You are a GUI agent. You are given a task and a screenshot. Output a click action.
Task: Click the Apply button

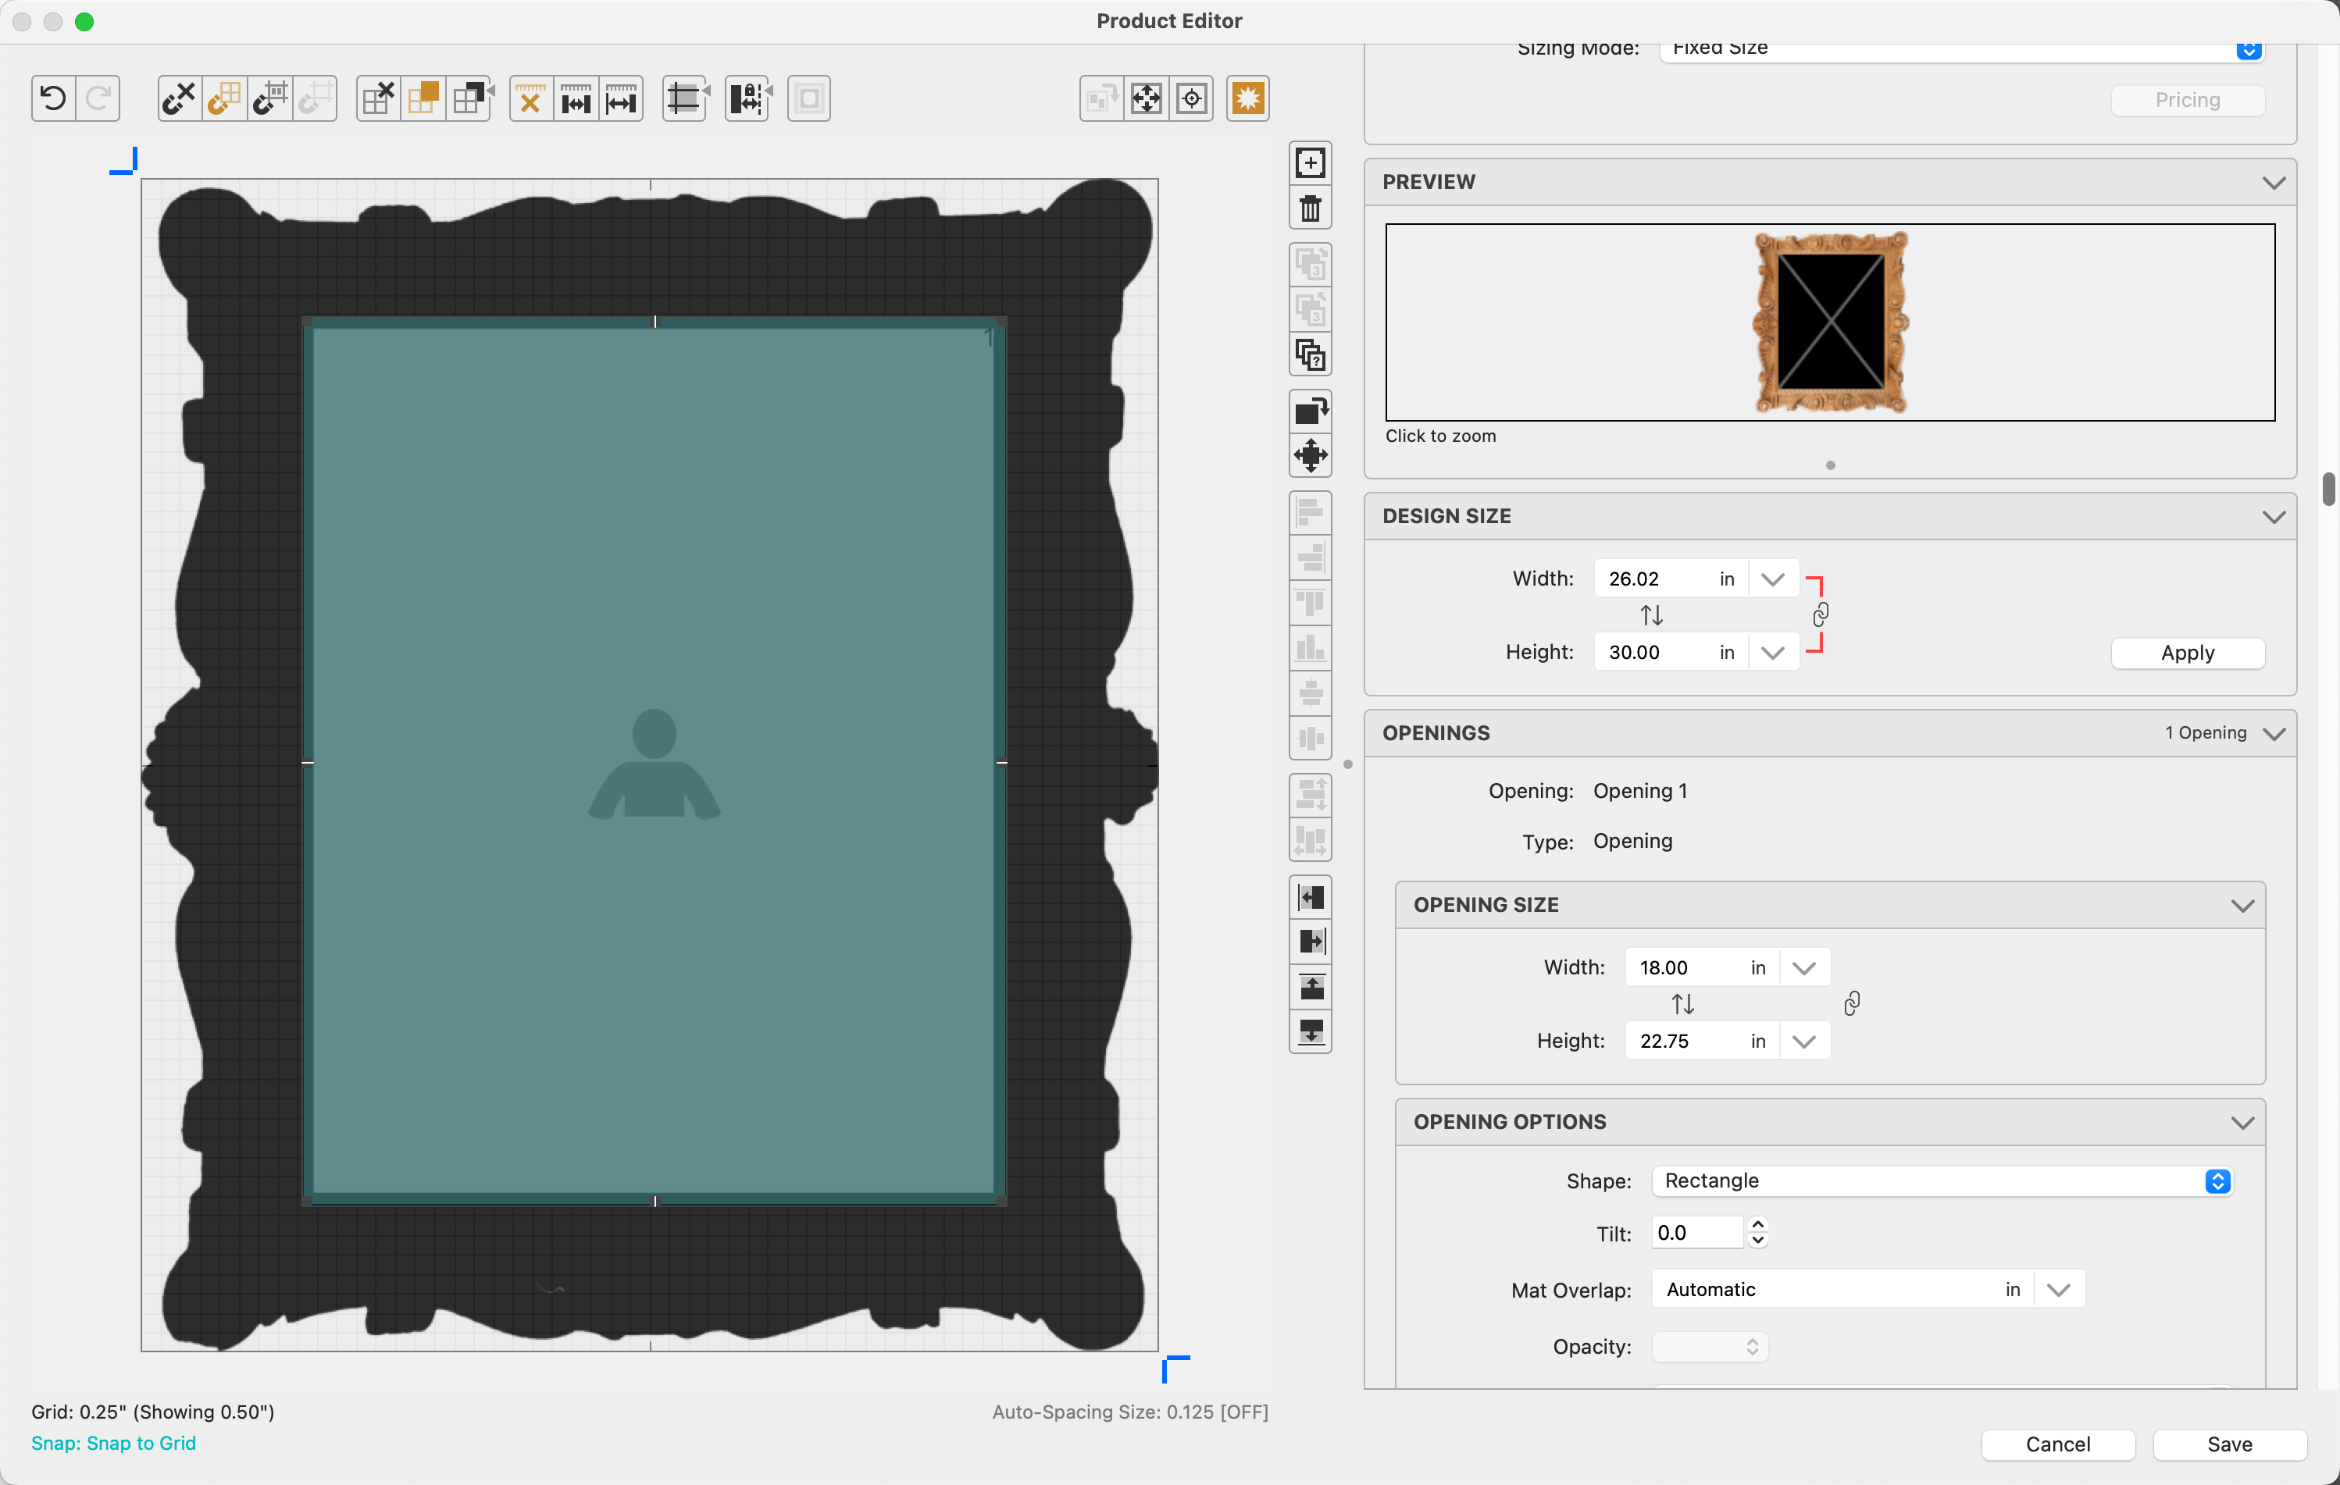pos(2186,653)
